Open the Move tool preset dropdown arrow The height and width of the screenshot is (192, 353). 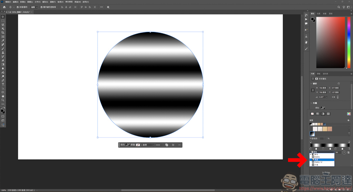(x=14, y=7)
